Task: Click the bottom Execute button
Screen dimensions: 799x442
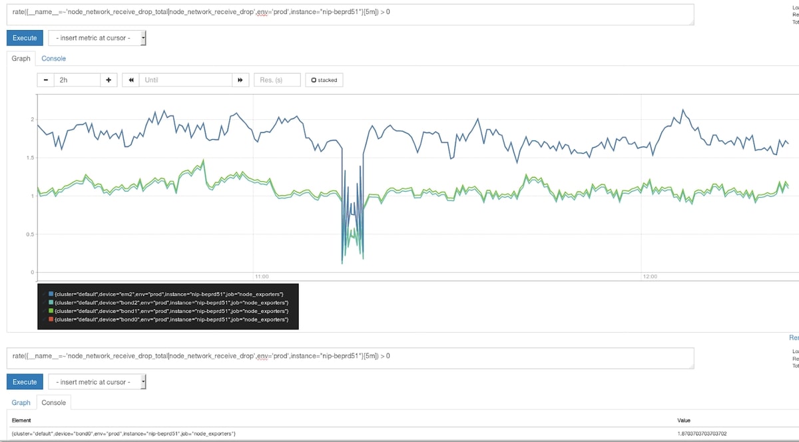Action: [x=24, y=382]
